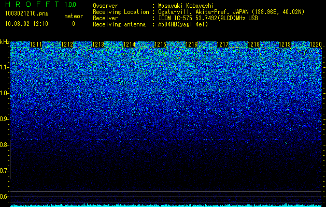Image resolution: width=326 pixels, height=207 pixels.
Task: Click the 1212 time marker
Action: click(x=67, y=45)
